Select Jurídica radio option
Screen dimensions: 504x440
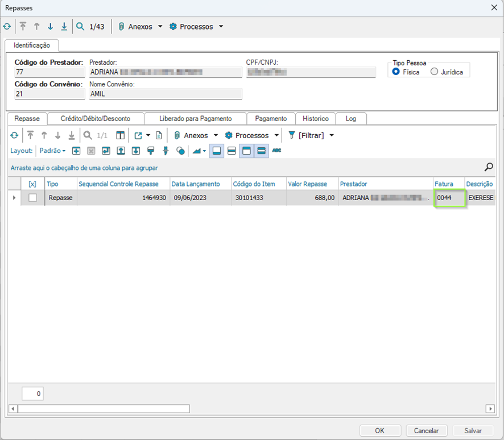(x=434, y=72)
